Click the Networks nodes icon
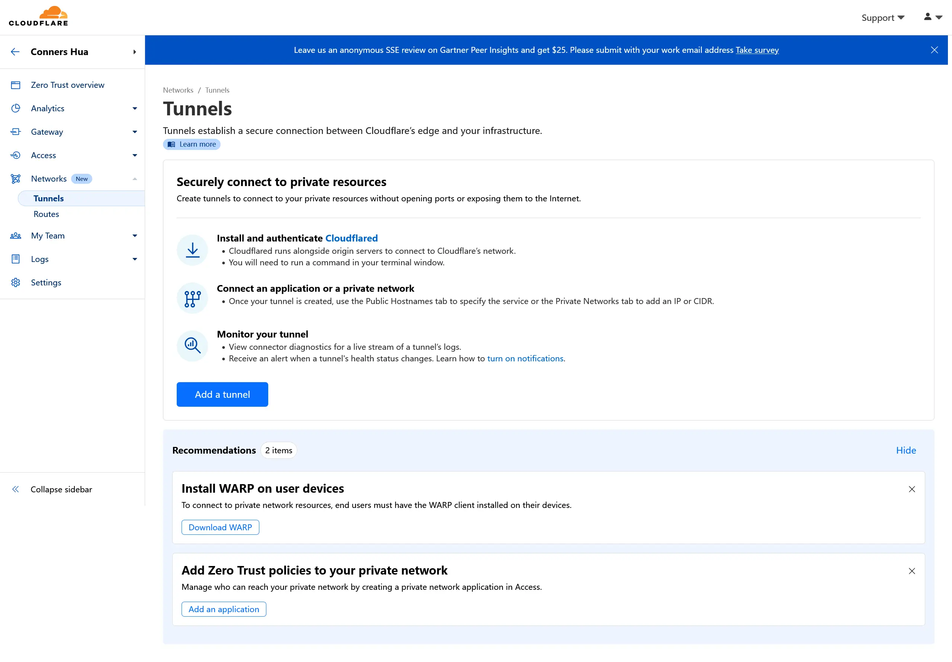This screenshot has height=662, width=952. click(16, 179)
